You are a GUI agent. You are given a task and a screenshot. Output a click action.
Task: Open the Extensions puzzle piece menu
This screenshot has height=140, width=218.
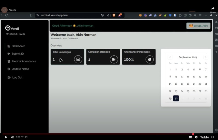click(180, 15)
